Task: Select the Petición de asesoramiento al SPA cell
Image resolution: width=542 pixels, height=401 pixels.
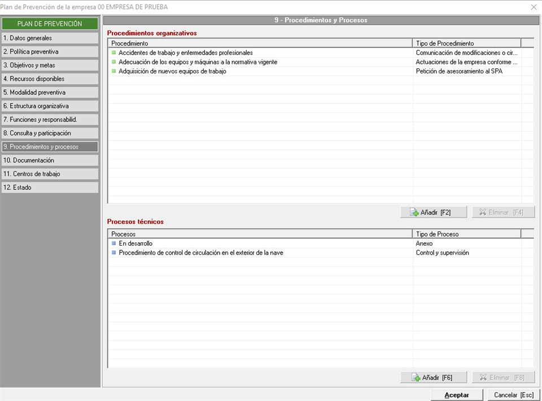Action: click(458, 71)
